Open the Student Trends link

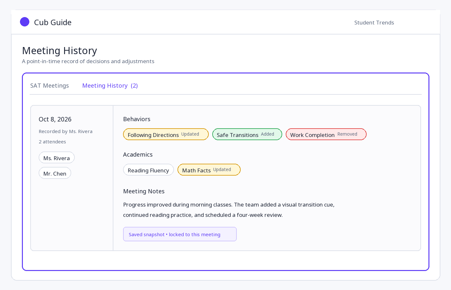(x=374, y=23)
